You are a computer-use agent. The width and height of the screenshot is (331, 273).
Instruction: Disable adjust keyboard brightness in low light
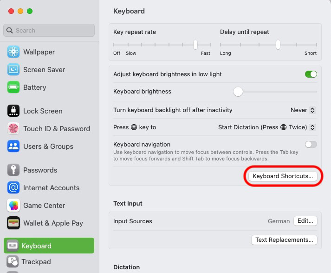311,74
